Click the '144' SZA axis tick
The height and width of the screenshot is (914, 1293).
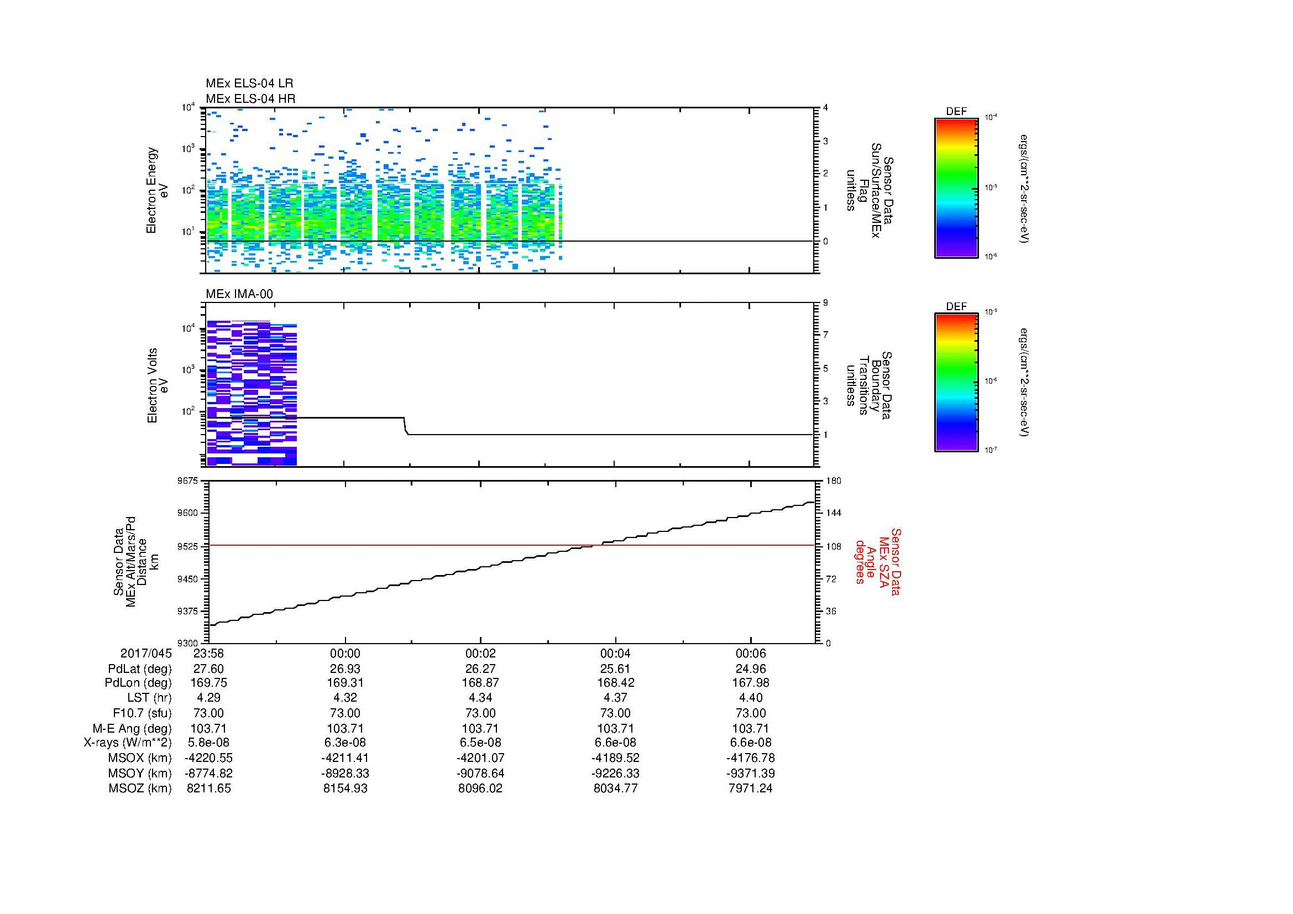pos(833,513)
